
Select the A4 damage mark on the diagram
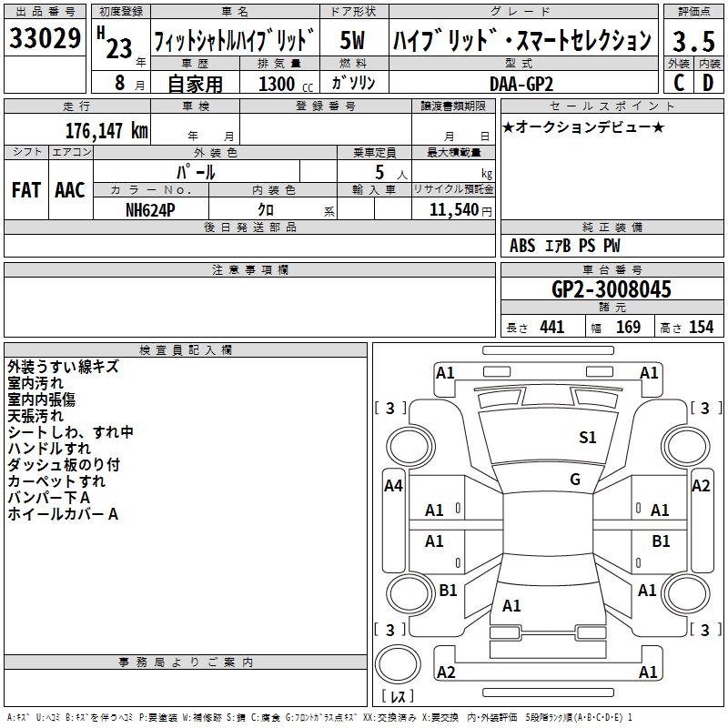[393, 486]
